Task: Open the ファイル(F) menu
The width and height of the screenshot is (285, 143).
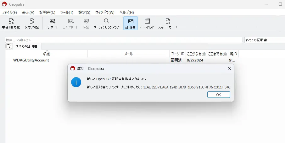Action: (x=9, y=13)
